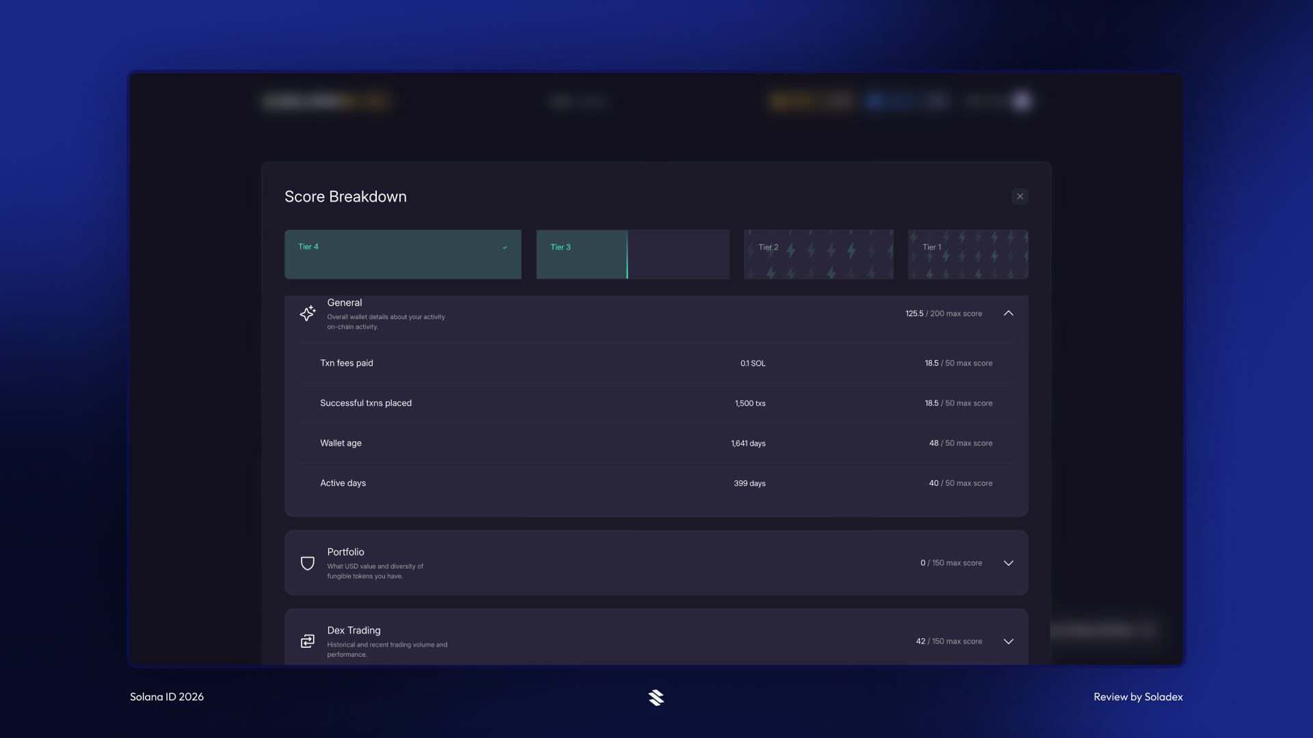Click the Solana ID 2026 label
Screen dimensions: 1313x738
pos(167,697)
